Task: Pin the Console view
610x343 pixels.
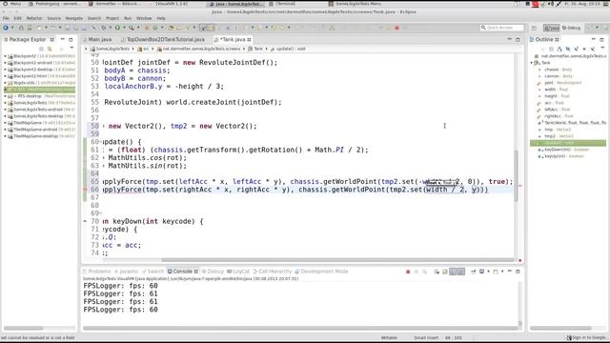Action: tap(474, 272)
